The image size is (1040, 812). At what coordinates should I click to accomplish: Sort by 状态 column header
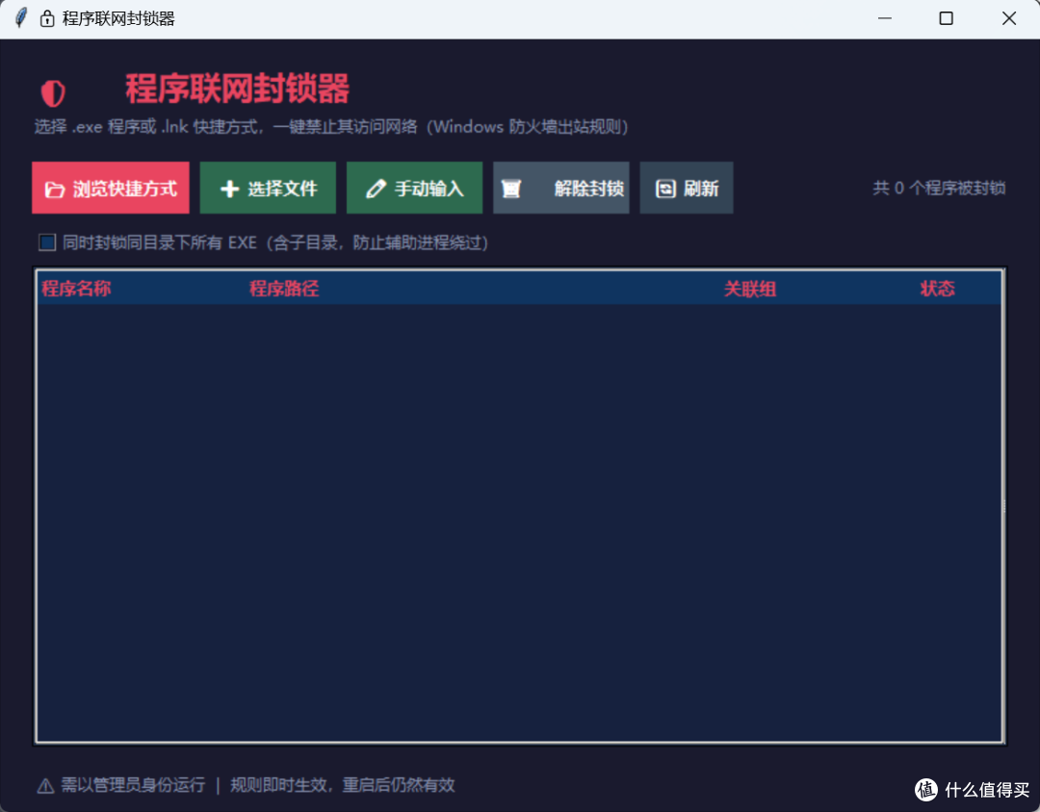coord(937,289)
